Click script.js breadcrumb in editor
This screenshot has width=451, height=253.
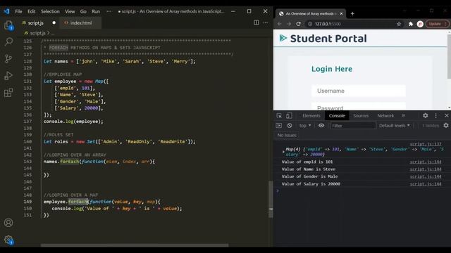point(37,33)
